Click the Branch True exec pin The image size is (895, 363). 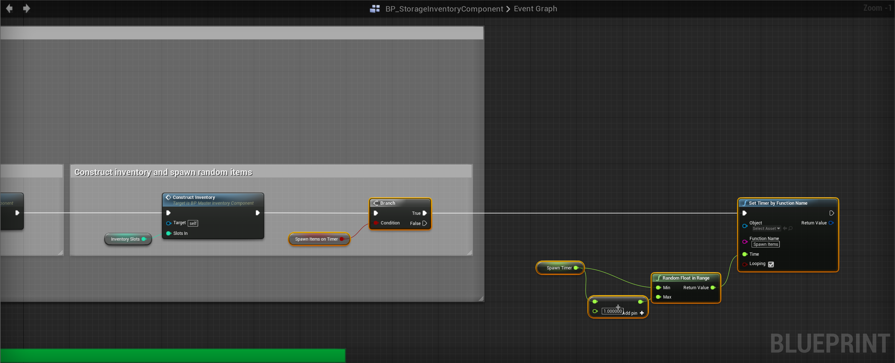(x=424, y=213)
